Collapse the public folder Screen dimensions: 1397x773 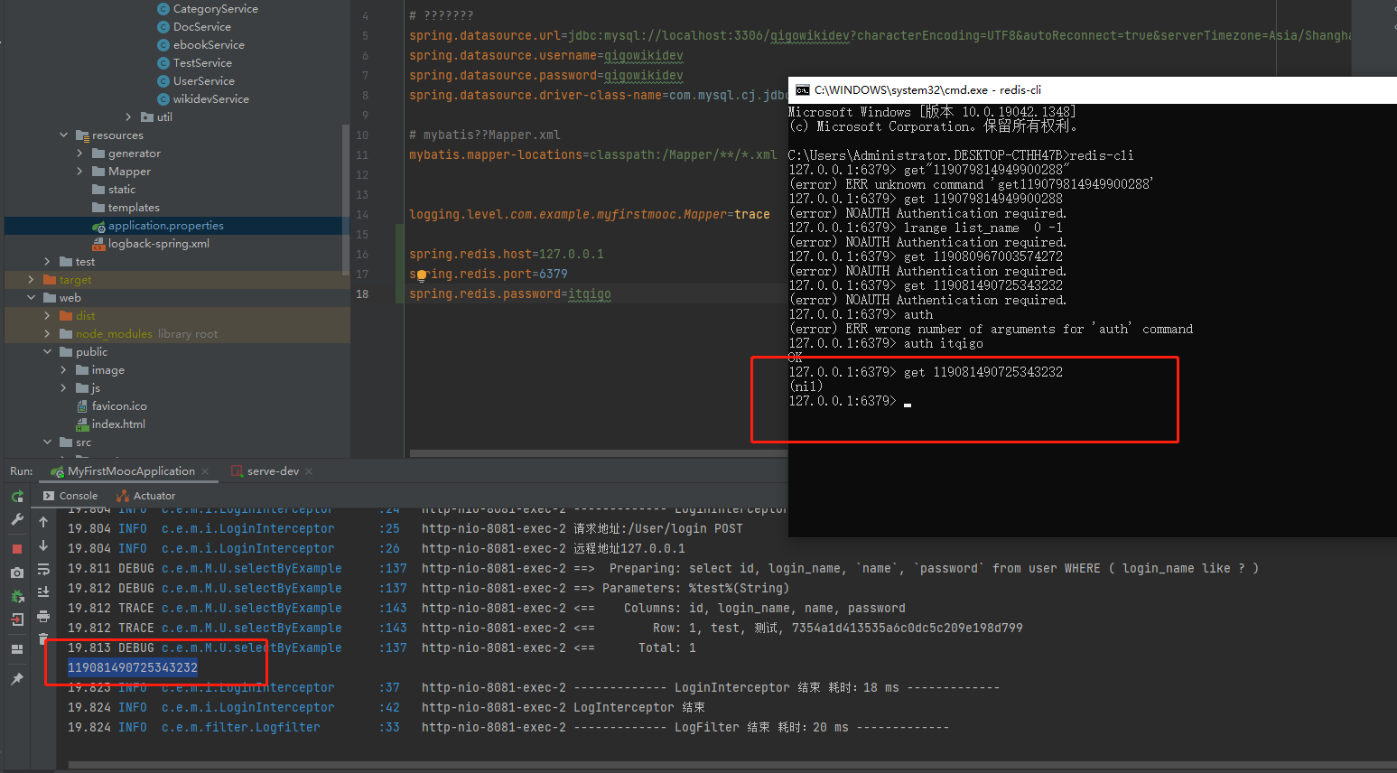click(x=47, y=352)
